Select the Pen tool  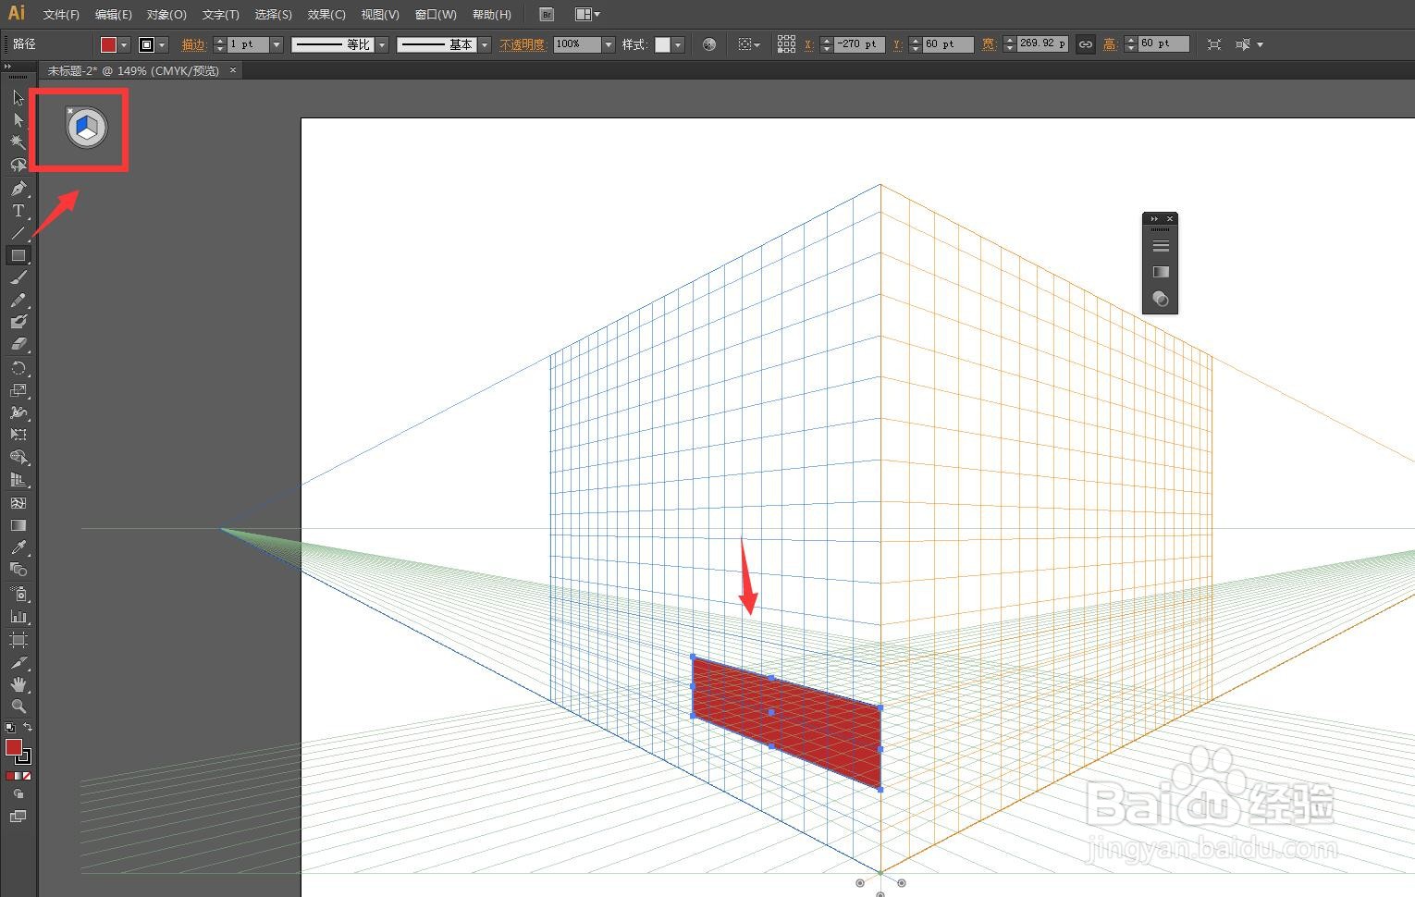(x=18, y=189)
